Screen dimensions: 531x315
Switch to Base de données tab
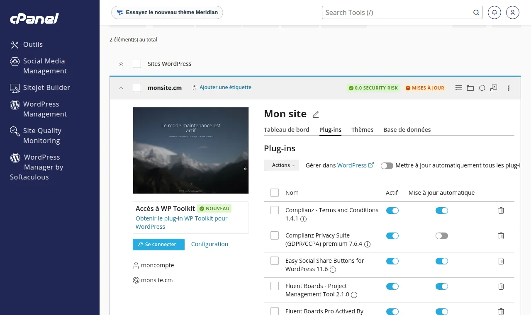407,130
